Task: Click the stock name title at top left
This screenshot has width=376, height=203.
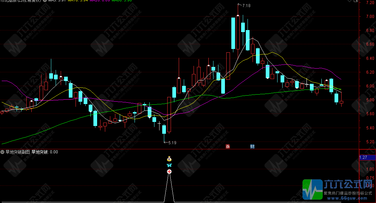Action: coord(20,1)
